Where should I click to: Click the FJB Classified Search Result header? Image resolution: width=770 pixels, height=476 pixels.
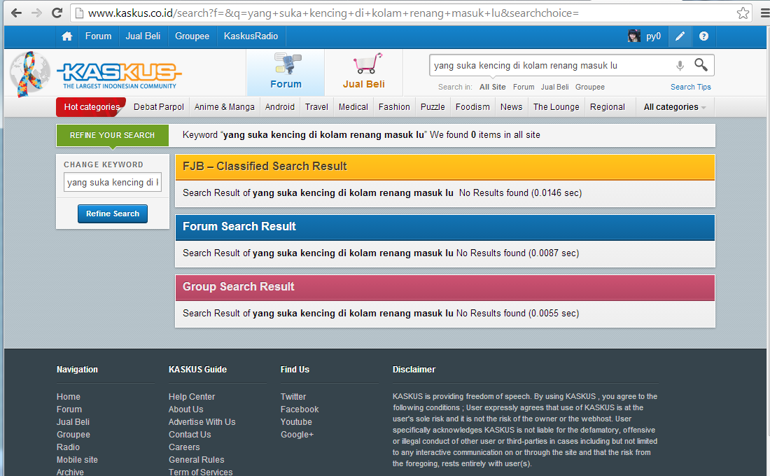point(445,167)
